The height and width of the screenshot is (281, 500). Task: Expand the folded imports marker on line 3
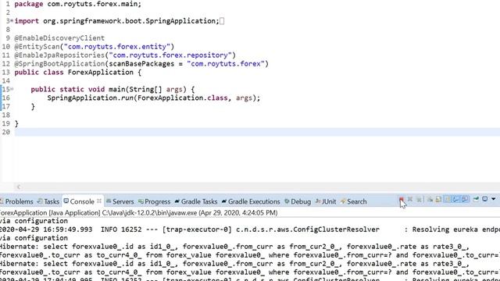click(12, 21)
